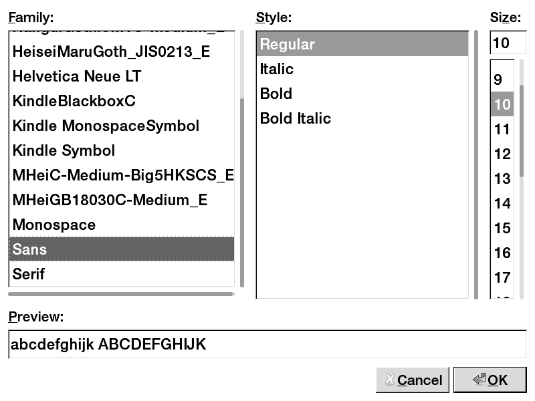Screen dimensions: 535x401
Task: Choose the Bold style
Action: [276, 94]
